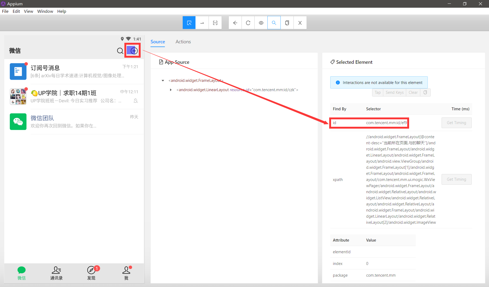Copy XML source to clipboard
This screenshot has height=287, width=489.
pos(287,23)
